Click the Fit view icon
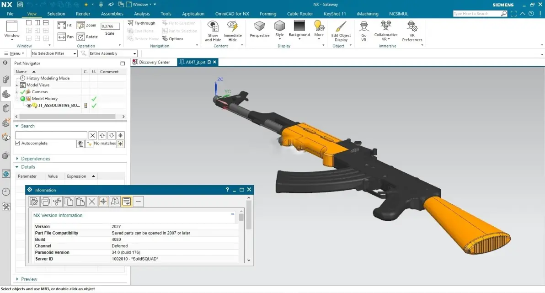The width and height of the screenshot is (545, 293). (x=62, y=26)
